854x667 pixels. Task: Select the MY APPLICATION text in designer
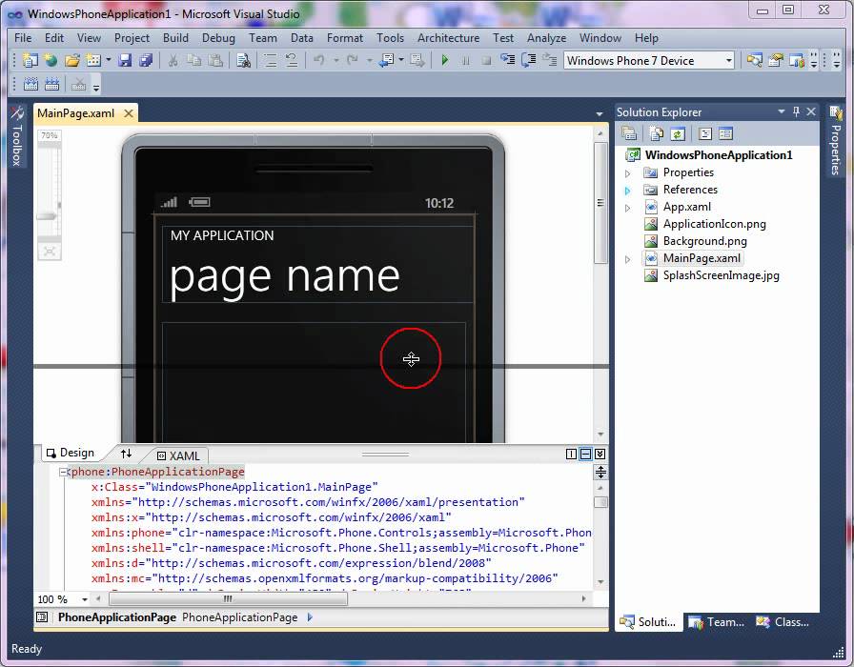[x=222, y=235]
